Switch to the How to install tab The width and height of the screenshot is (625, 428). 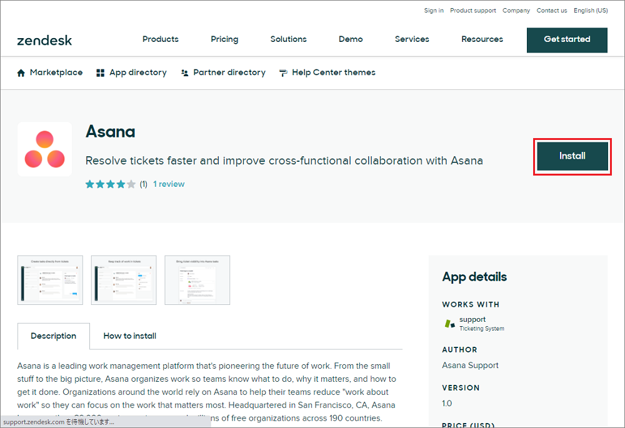point(129,336)
